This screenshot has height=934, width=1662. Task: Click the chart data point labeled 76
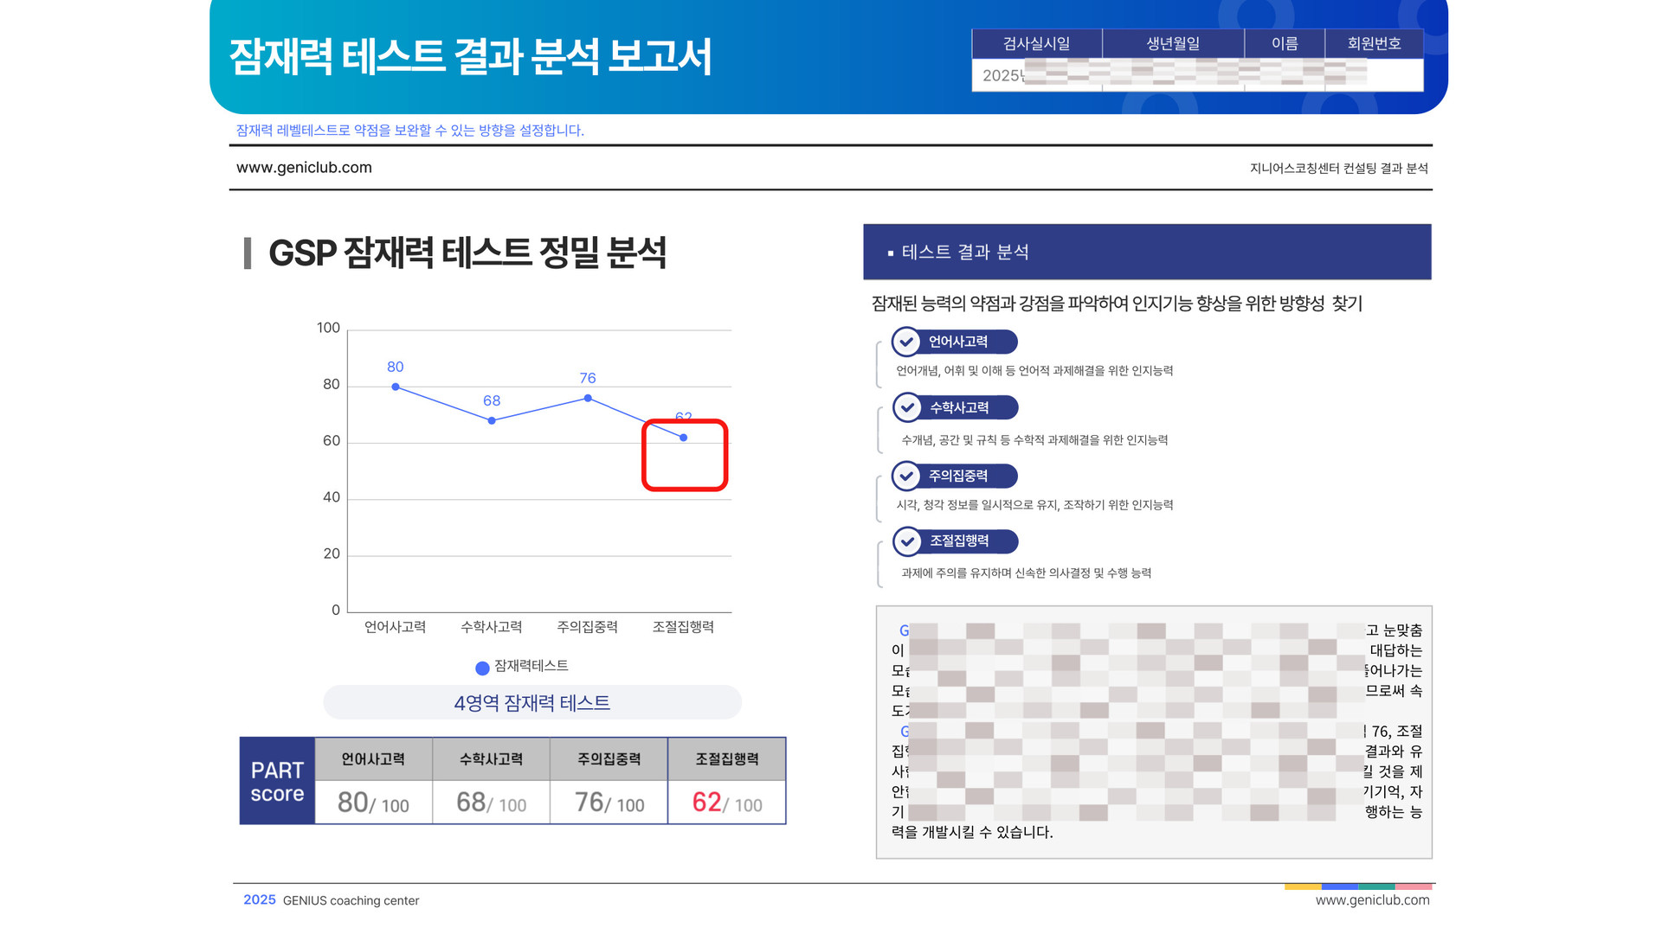[588, 398]
